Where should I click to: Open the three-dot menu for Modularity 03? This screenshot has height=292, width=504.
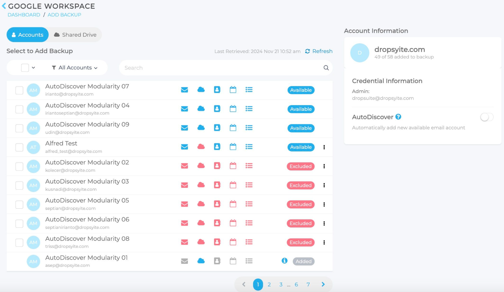pyautogui.click(x=324, y=185)
